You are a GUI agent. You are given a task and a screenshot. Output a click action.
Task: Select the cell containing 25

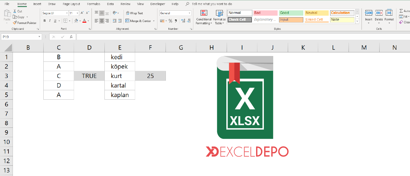pos(150,76)
